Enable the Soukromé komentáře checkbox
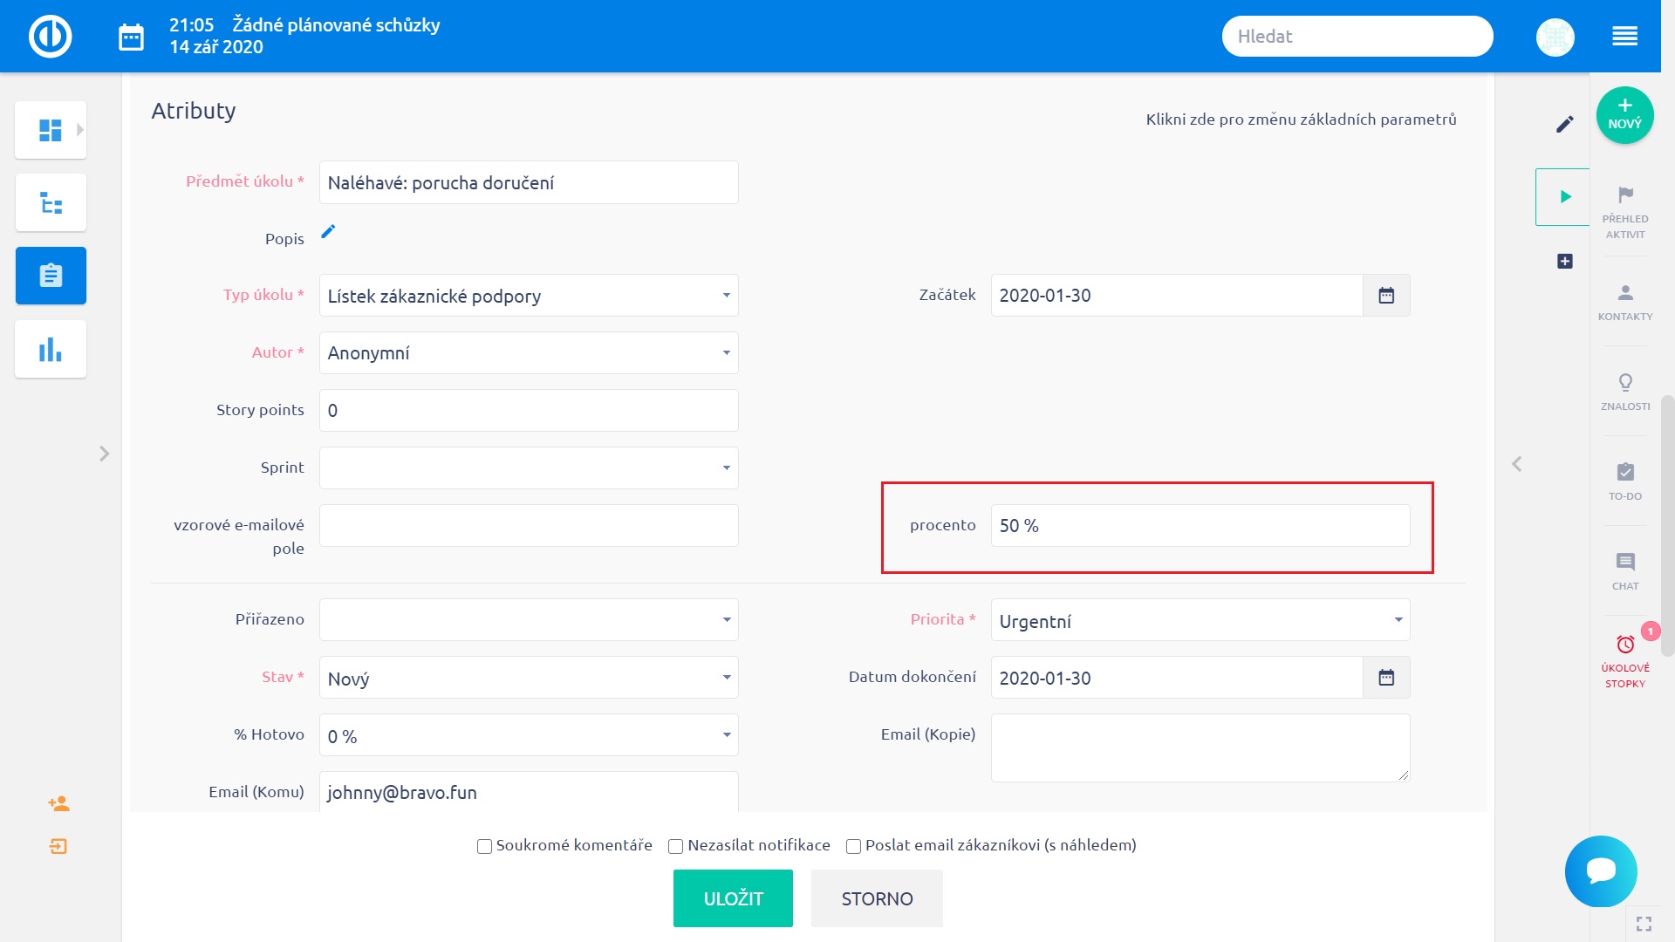The width and height of the screenshot is (1675, 942). click(x=484, y=846)
